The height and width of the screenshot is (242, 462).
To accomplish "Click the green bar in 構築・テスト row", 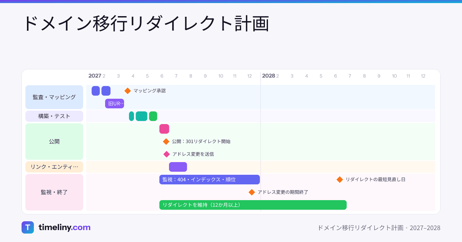I will point(153,116).
